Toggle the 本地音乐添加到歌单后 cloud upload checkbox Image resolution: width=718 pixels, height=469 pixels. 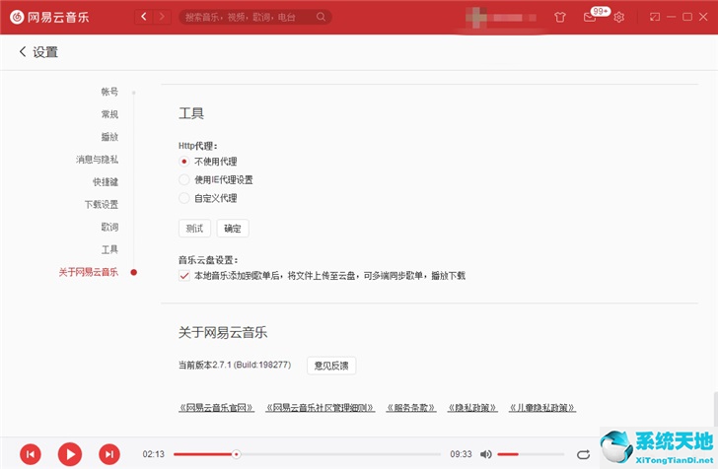tap(184, 276)
